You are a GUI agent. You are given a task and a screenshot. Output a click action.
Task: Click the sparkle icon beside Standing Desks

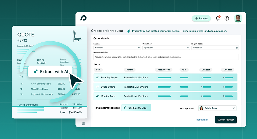coord(97,78)
